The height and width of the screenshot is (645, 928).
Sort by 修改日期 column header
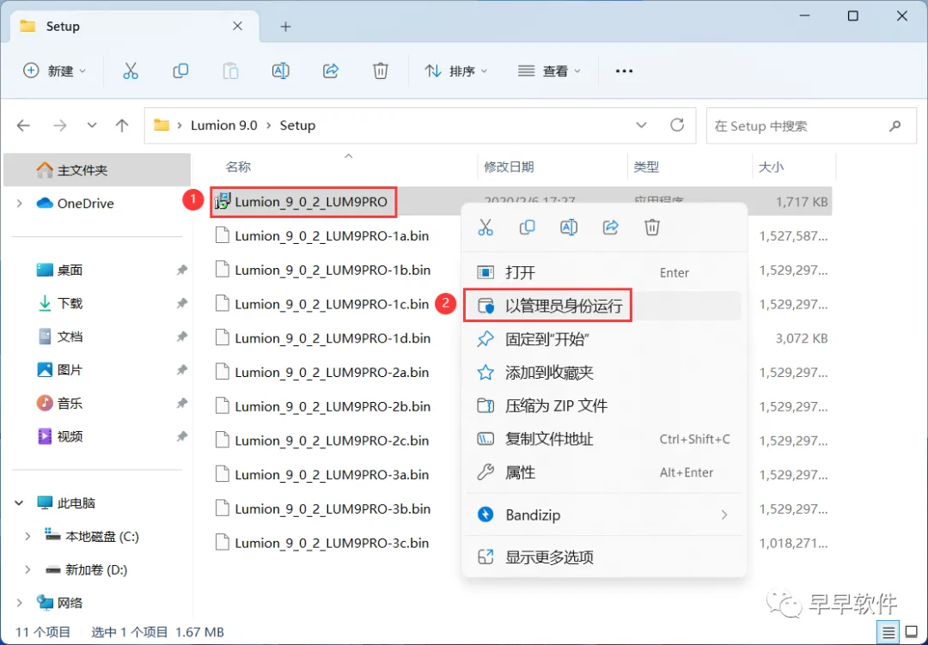point(509,167)
